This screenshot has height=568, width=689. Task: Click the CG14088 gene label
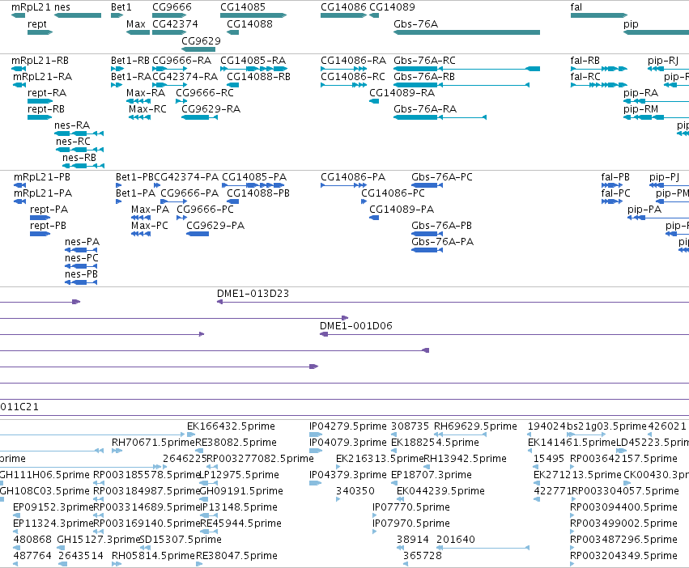(249, 24)
